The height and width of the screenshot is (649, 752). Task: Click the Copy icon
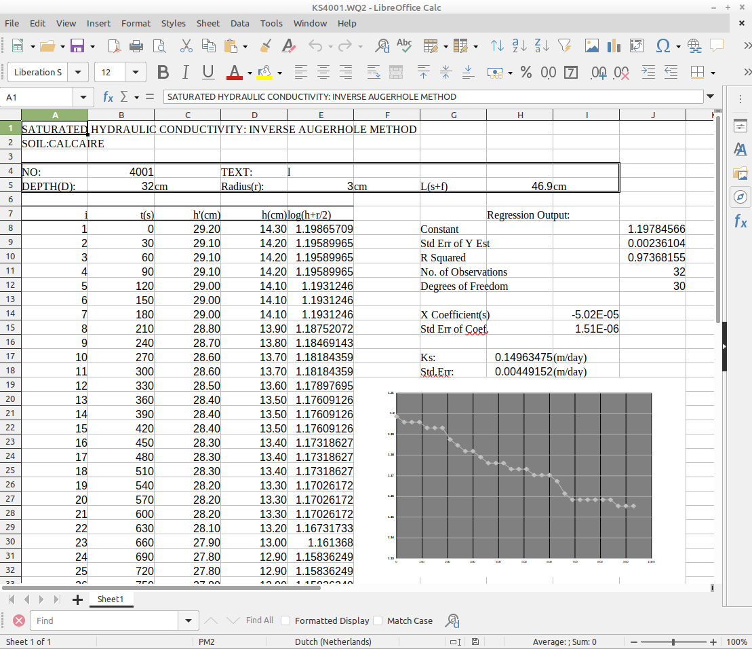(209, 46)
